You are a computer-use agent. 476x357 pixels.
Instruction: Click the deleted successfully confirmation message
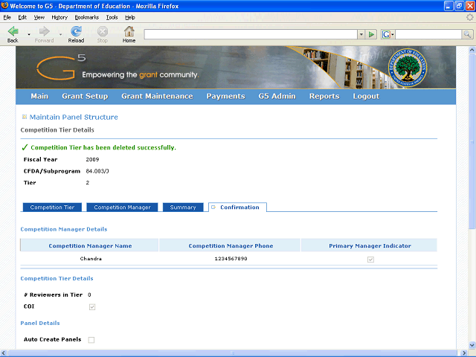click(x=103, y=147)
